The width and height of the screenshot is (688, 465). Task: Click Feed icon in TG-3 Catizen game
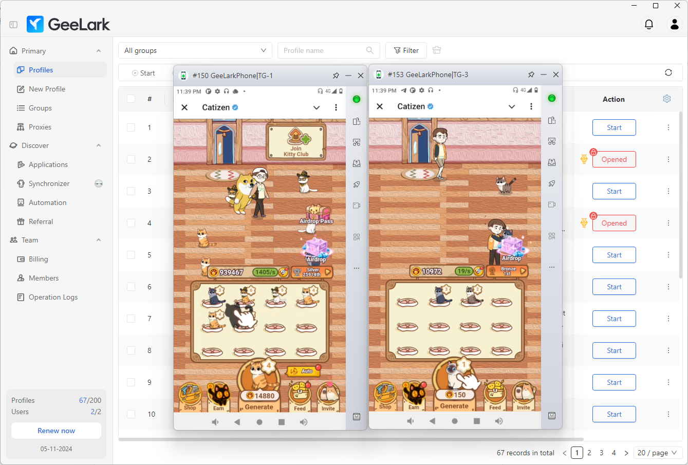tap(495, 396)
